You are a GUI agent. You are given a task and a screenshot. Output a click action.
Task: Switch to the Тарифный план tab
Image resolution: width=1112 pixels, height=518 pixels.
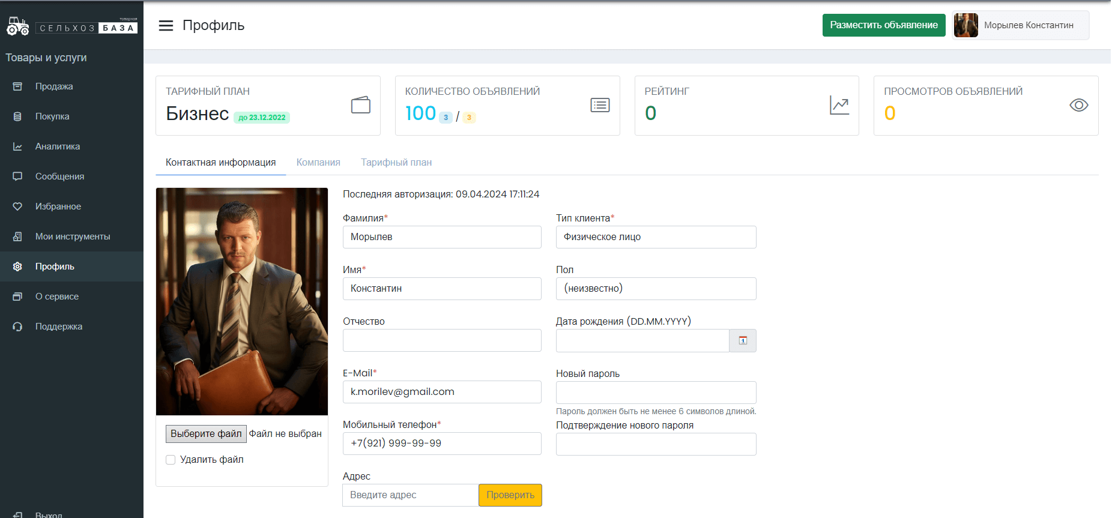(x=396, y=163)
